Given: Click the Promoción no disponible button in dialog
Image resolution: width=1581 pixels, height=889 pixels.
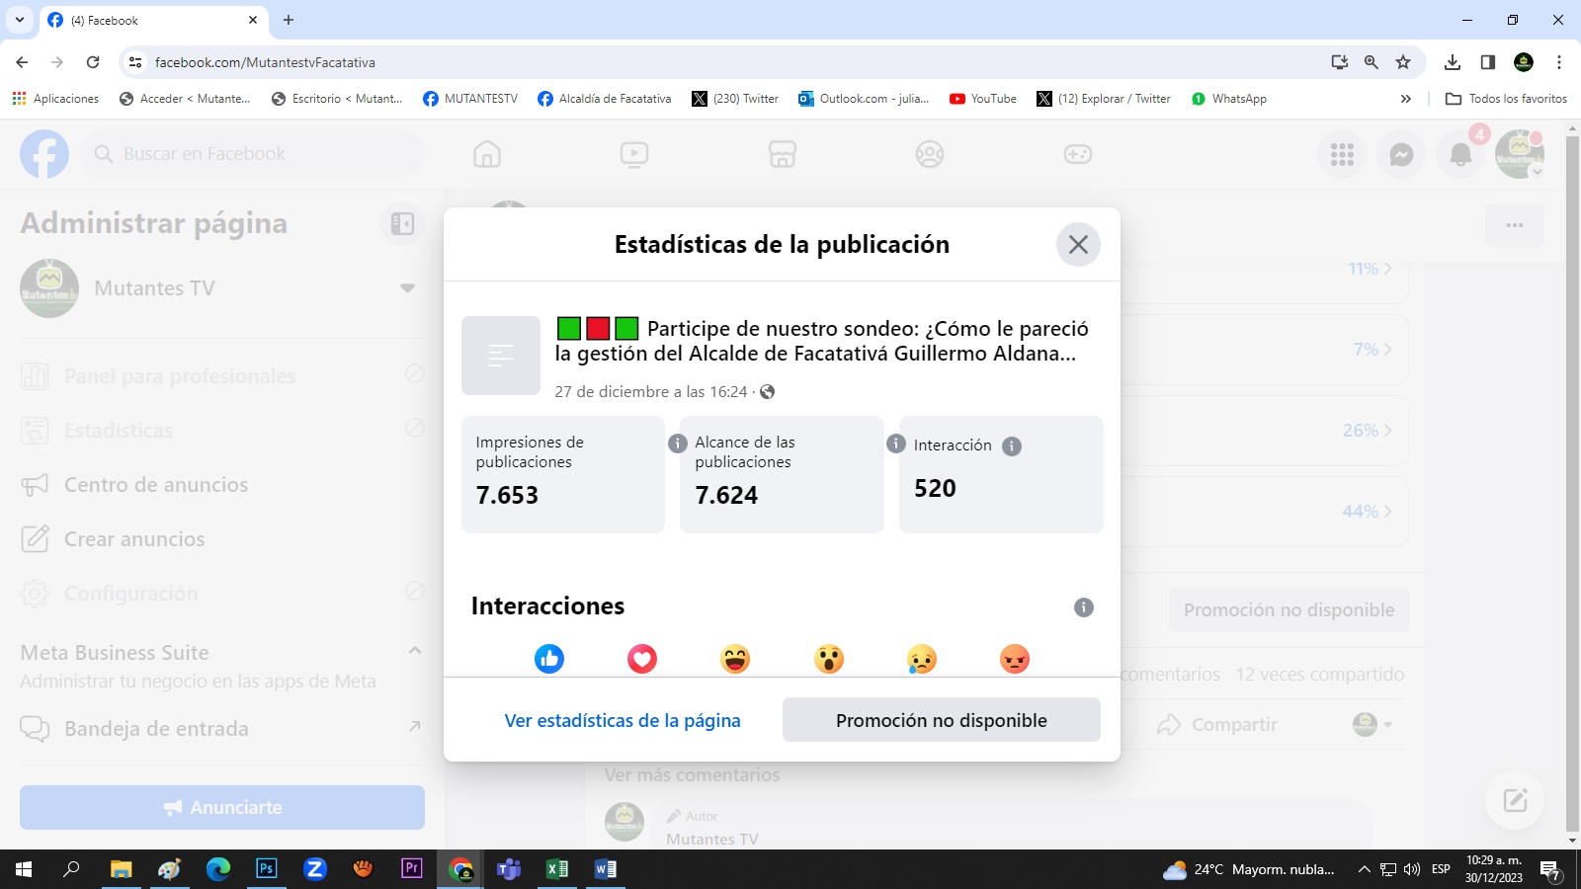Looking at the screenshot, I should pyautogui.click(x=941, y=720).
